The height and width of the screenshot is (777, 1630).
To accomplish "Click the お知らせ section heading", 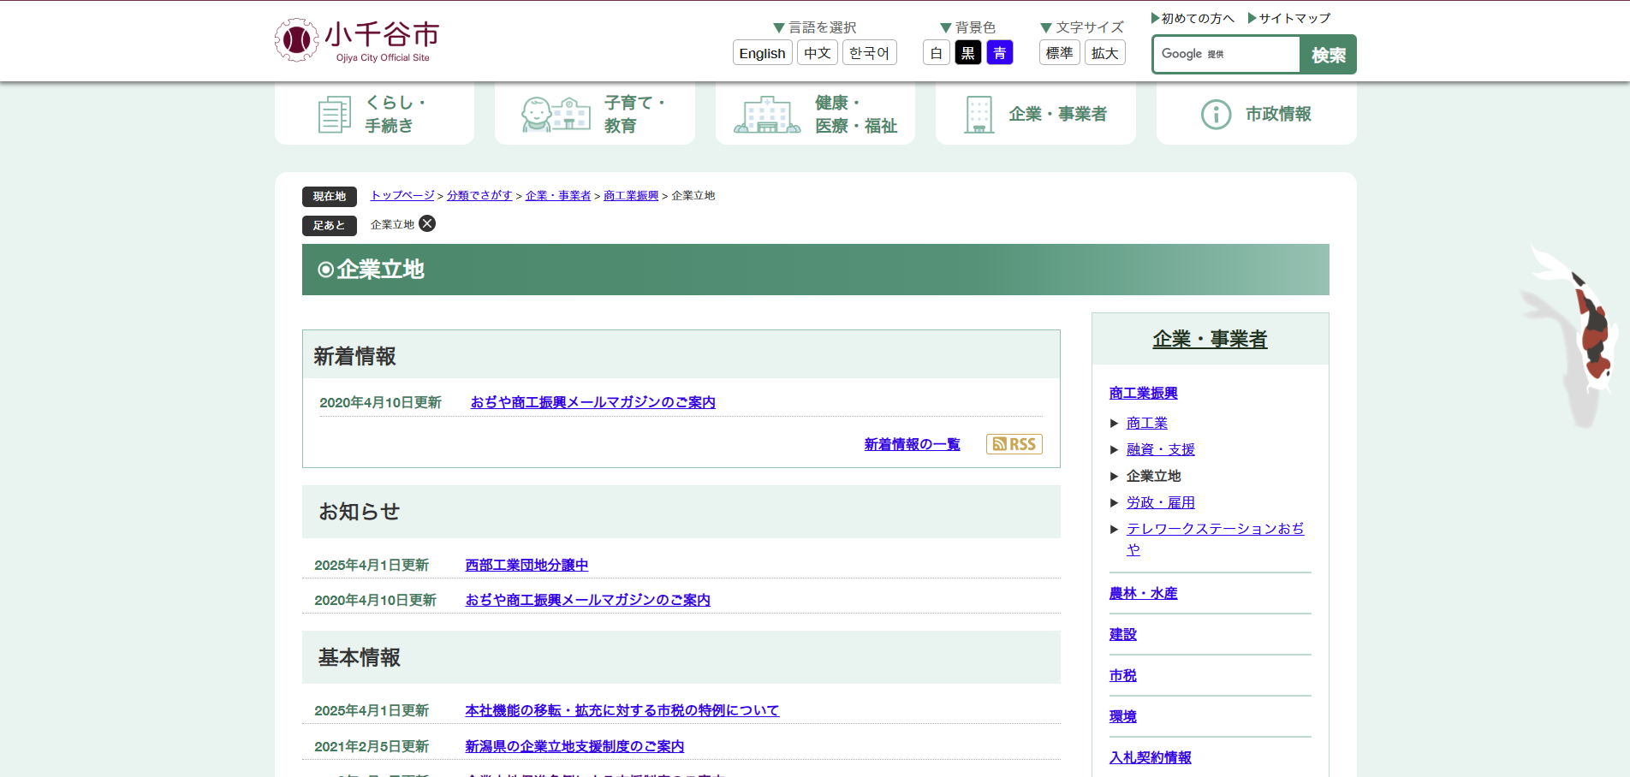I will tap(360, 512).
